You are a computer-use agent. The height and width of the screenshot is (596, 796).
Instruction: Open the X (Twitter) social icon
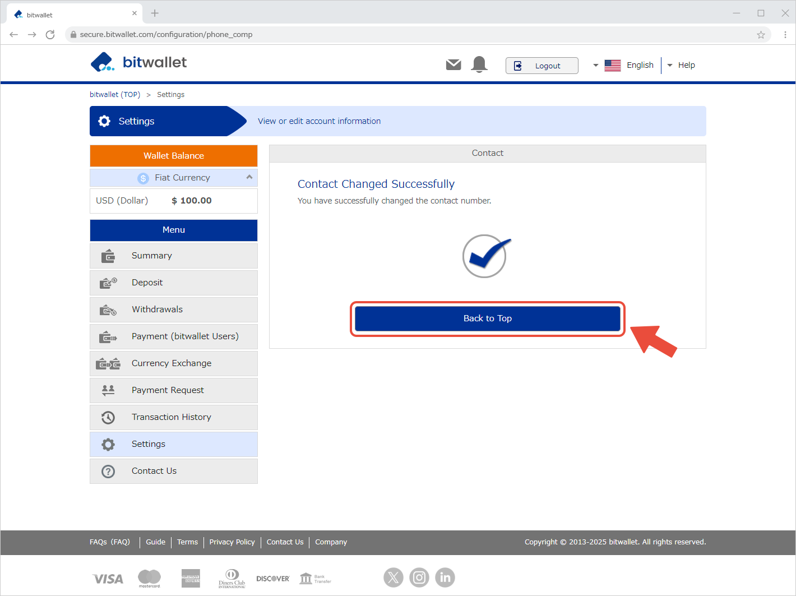[394, 577]
